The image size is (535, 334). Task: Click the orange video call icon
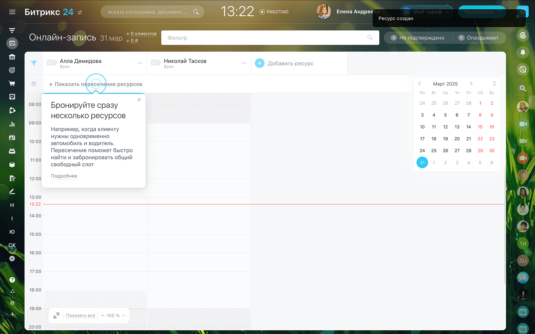523,158
